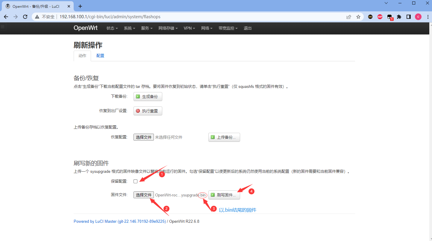Expand the 状态 dropdown menu
Image resolution: width=432 pixels, height=241 pixels.
click(112, 28)
